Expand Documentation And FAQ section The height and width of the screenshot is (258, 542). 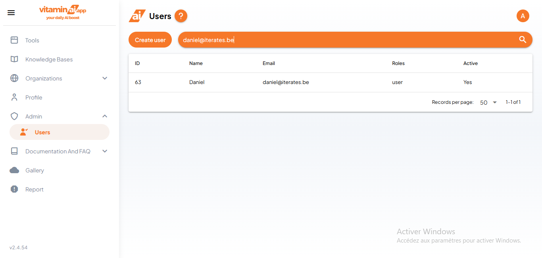tap(105, 151)
